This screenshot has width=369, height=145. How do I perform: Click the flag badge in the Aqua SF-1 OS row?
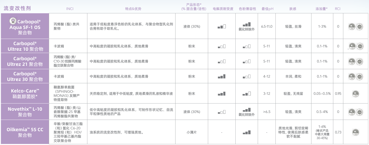click(352, 26)
